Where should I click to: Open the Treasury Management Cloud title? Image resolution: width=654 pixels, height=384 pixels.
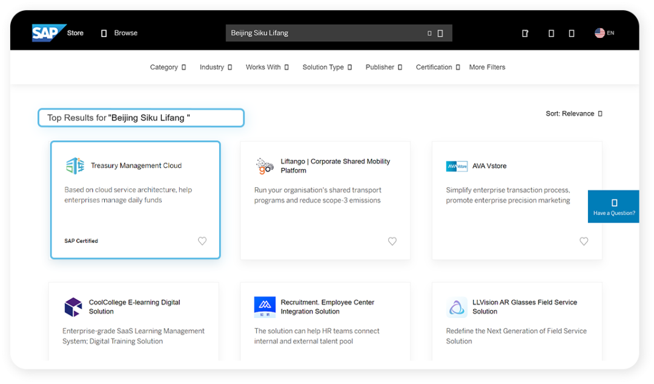coord(136,166)
